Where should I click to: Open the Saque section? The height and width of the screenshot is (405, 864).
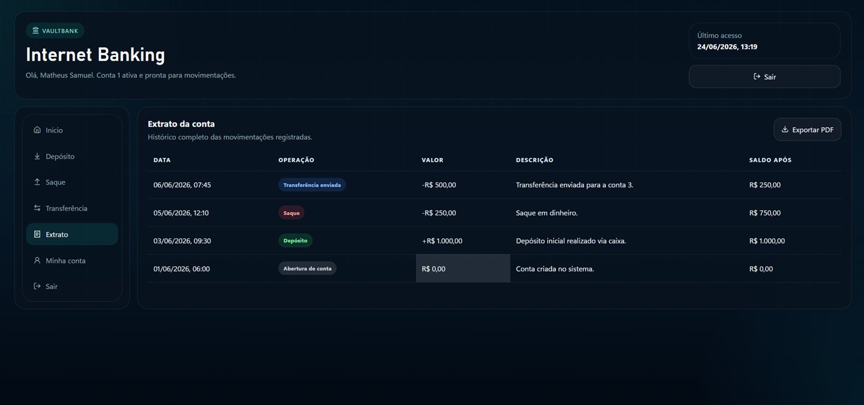coord(72,182)
